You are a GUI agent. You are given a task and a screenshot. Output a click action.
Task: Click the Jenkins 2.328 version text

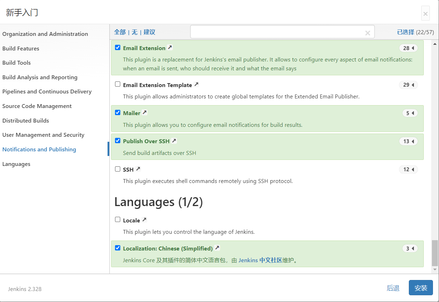pyautogui.click(x=25, y=289)
